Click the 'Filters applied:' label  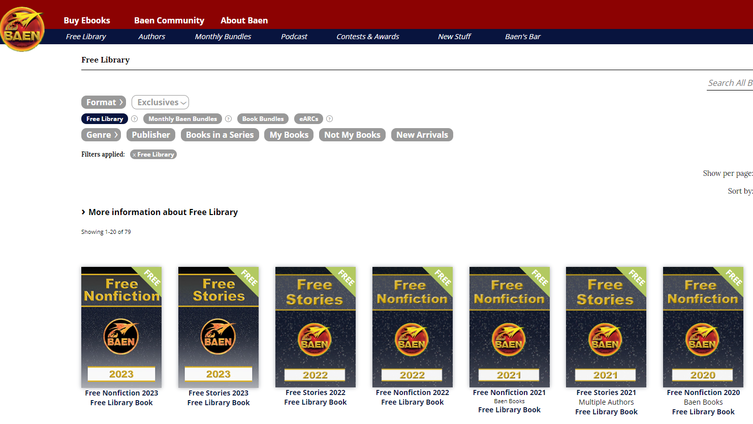point(103,154)
